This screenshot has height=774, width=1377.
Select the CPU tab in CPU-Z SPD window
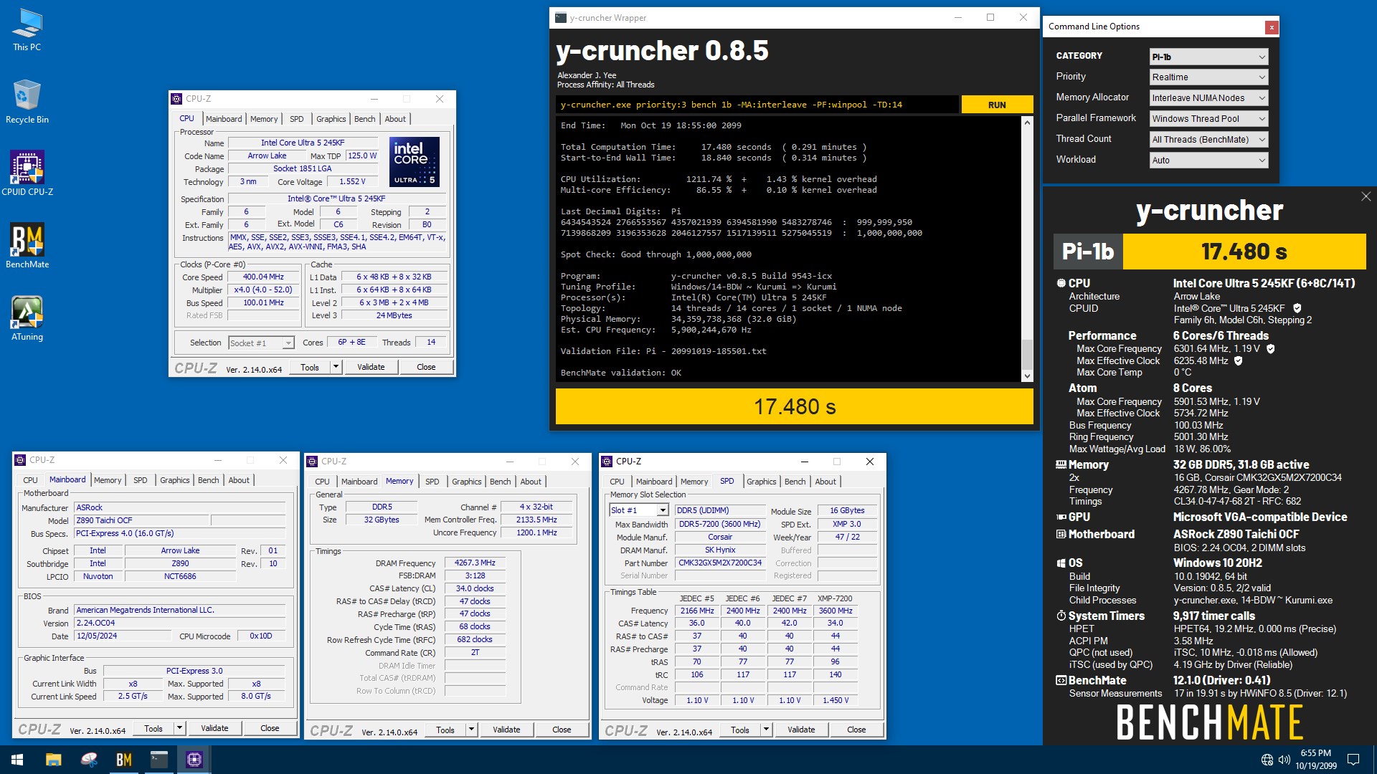coord(617,482)
